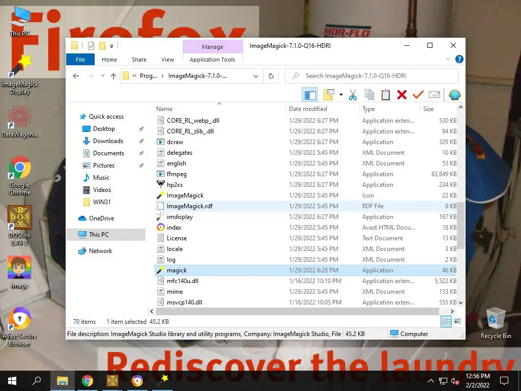
Task: Open Desktop in navigation pane
Action: click(104, 129)
